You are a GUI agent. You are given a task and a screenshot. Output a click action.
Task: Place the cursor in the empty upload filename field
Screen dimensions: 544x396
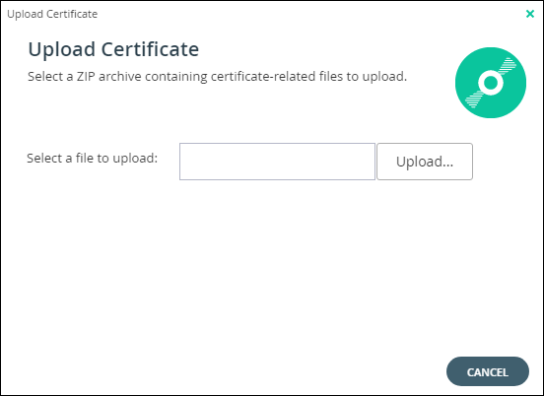pos(277,162)
